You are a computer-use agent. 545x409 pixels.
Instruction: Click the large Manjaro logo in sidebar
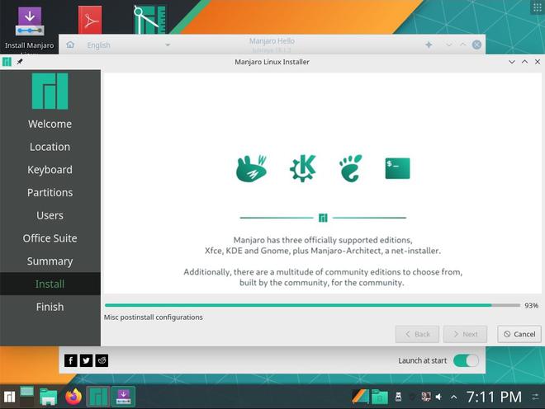coord(50,91)
